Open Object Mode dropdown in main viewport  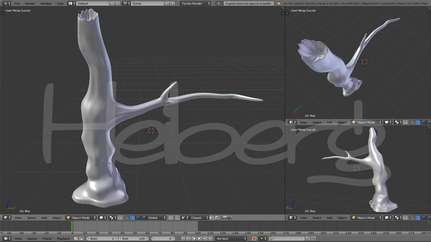[x=81, y=218]
